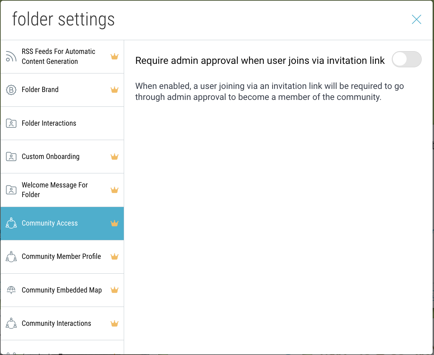Click the RSS feed icon in sidebar
434x355 pixels.
(11, 57)
